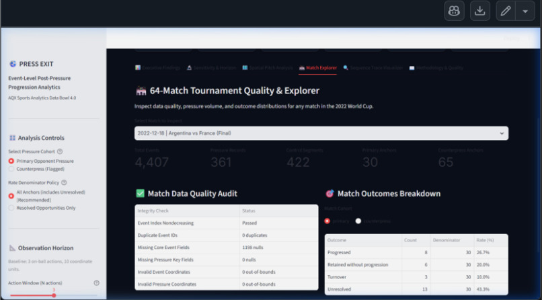
Task: Click the Copilot robot icon in top bar
Action: tap(454, 11)
